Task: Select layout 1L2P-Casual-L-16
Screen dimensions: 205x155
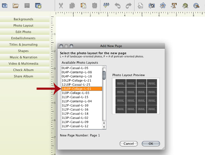Action: click(82, 109)
